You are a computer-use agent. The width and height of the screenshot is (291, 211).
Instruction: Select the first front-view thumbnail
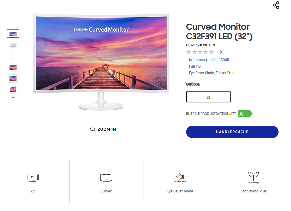[13, 34]
